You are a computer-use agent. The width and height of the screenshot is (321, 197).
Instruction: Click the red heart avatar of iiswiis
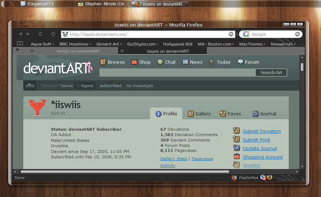coord(38,108)
